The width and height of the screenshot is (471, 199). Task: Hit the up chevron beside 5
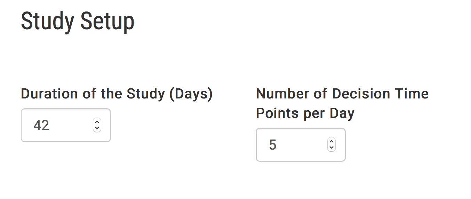click(x=332, y=141)
